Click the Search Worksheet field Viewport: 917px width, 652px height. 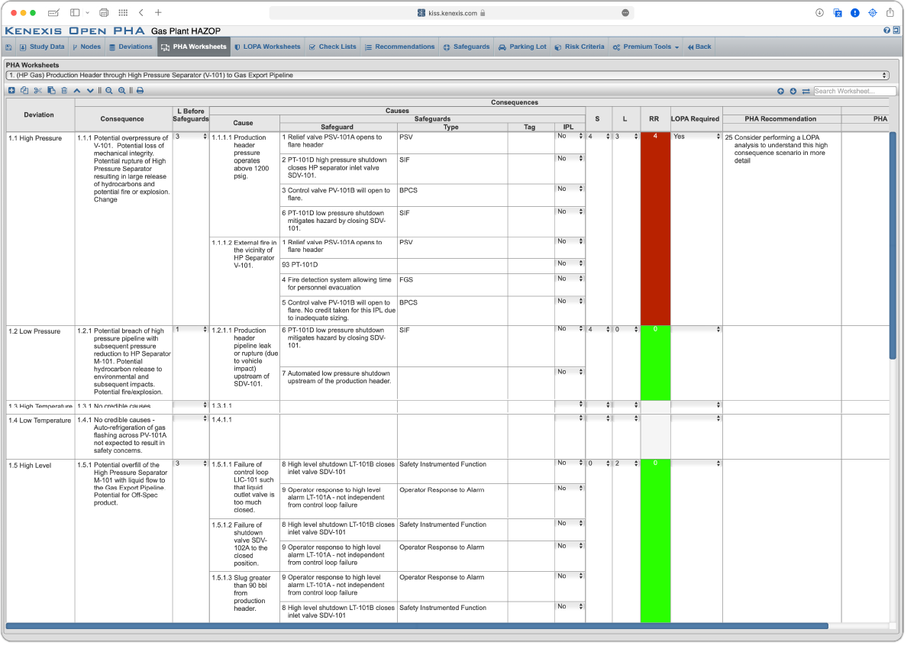pos(854,91)
